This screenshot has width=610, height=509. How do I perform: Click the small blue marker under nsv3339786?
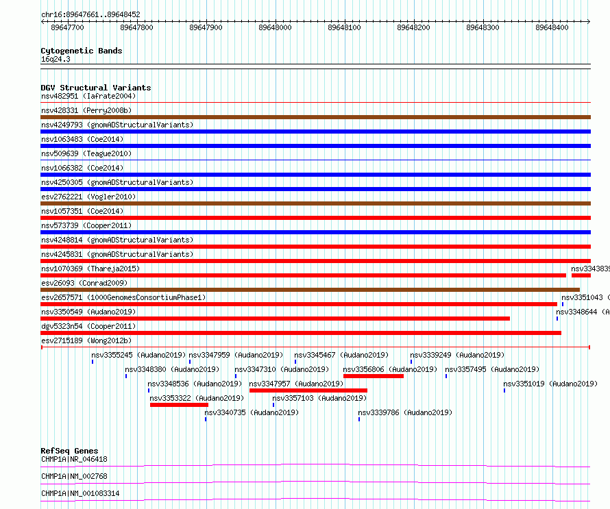point(359,419)
